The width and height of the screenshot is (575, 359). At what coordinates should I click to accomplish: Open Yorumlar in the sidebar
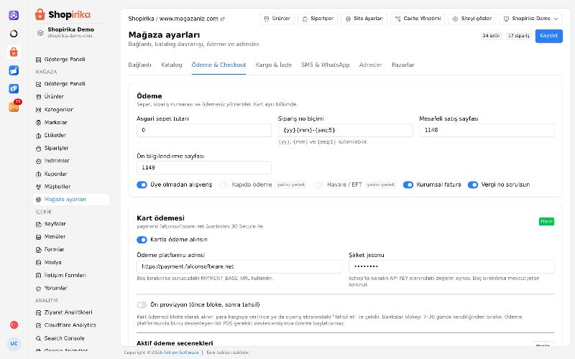click(x=71, y=288)
